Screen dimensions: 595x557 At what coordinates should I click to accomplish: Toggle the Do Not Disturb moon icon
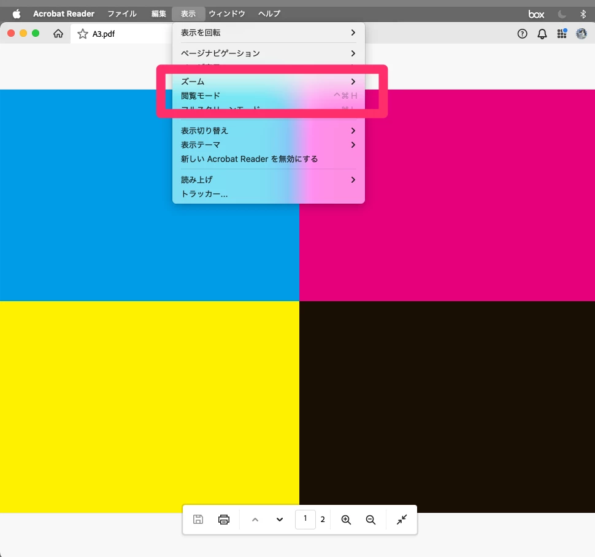pos(562,14)
